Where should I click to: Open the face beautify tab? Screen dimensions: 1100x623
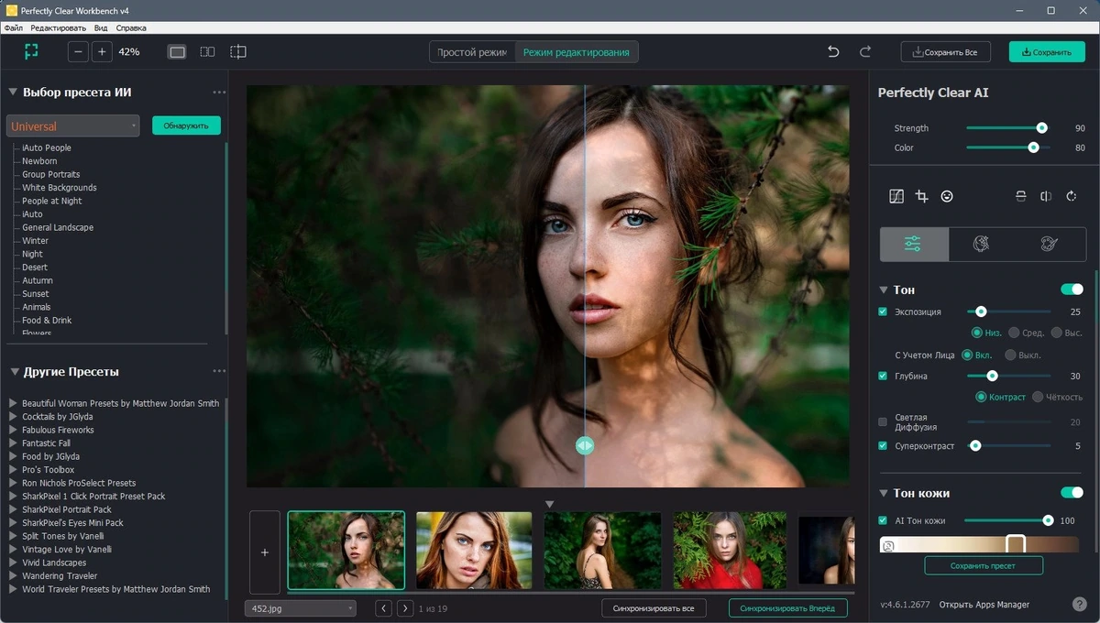coord(981,244)
